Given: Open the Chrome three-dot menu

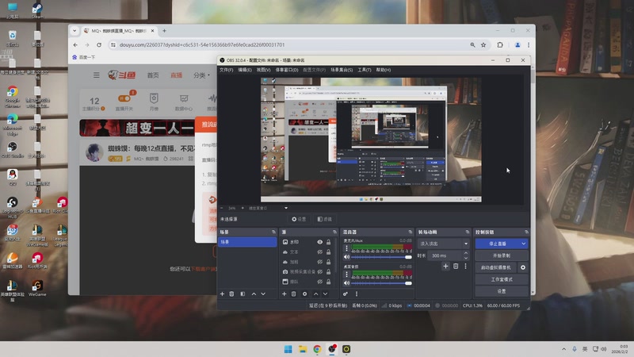Looking at the screenshot, I should pos(529,45).
